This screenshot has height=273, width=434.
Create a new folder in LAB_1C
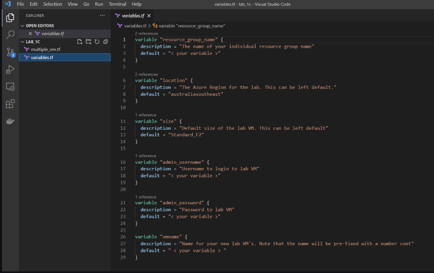[x=88, y=42]
